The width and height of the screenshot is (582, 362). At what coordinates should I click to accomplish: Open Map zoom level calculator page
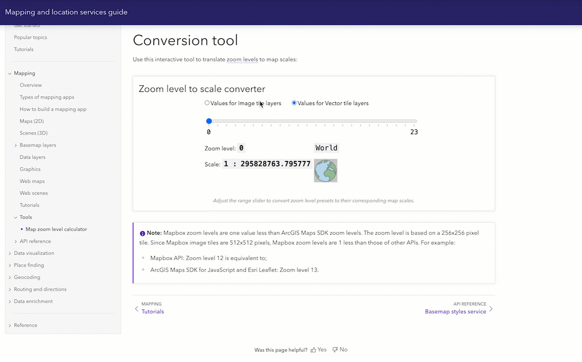pos(56,229)
